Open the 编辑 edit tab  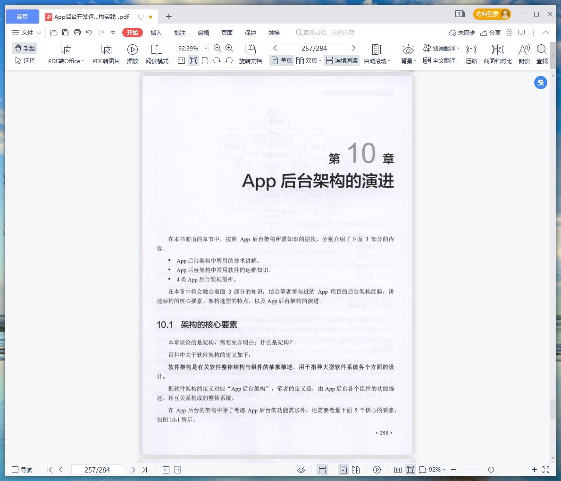coord(203,33)
